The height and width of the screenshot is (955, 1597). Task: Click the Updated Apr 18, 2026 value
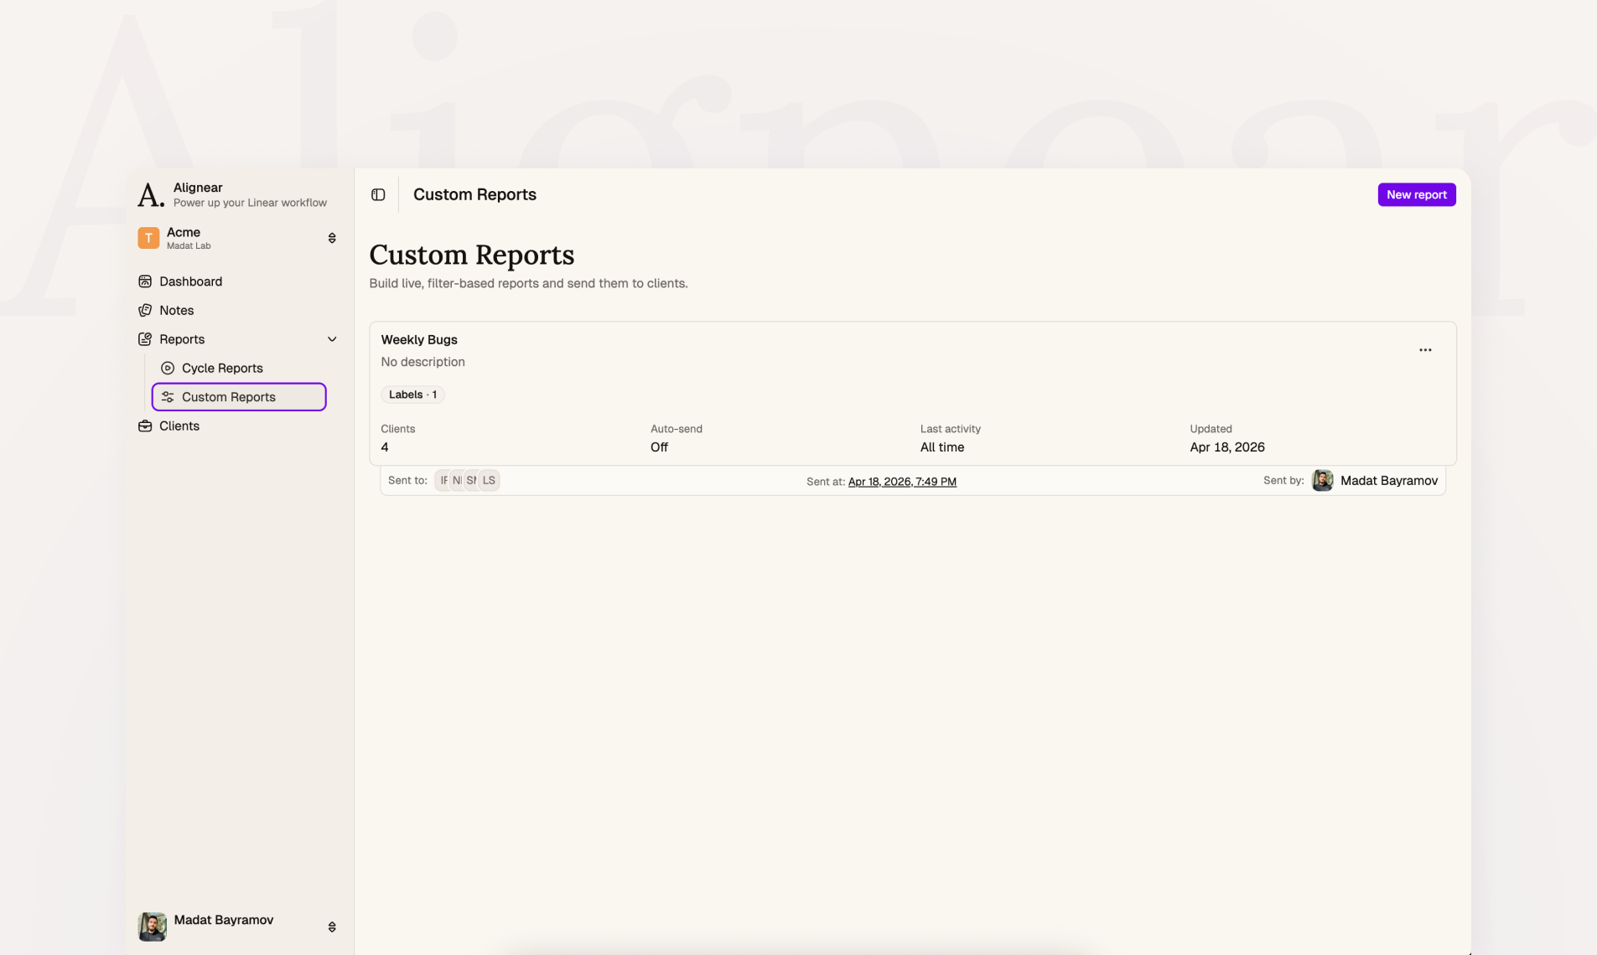[1227, 447]
